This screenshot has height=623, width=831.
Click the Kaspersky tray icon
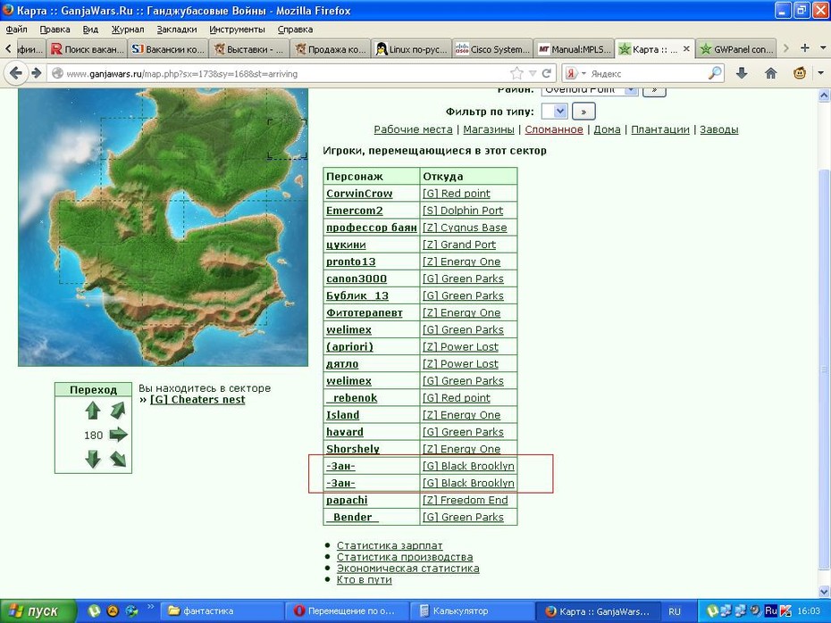(785, 611)
